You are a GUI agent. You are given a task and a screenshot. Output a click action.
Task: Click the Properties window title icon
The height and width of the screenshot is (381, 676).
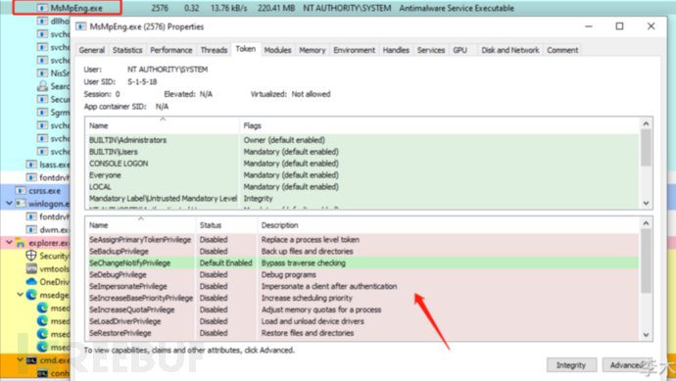(x=81, y=26)
